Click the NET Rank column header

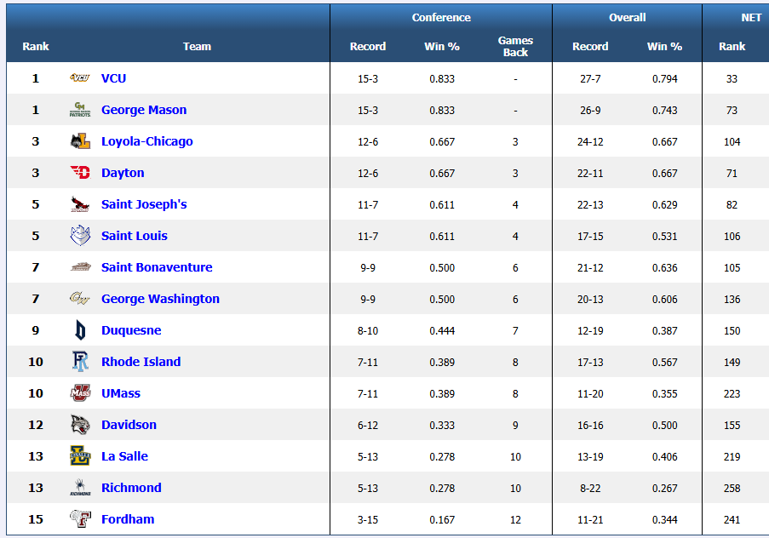click(x=732, y=47)
